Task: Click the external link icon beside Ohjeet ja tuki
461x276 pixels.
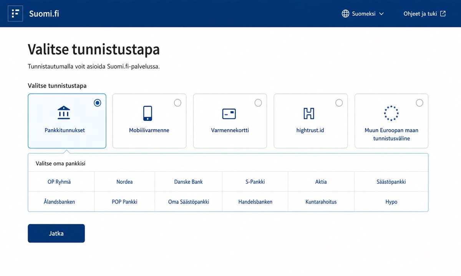Action: point(443,14)
